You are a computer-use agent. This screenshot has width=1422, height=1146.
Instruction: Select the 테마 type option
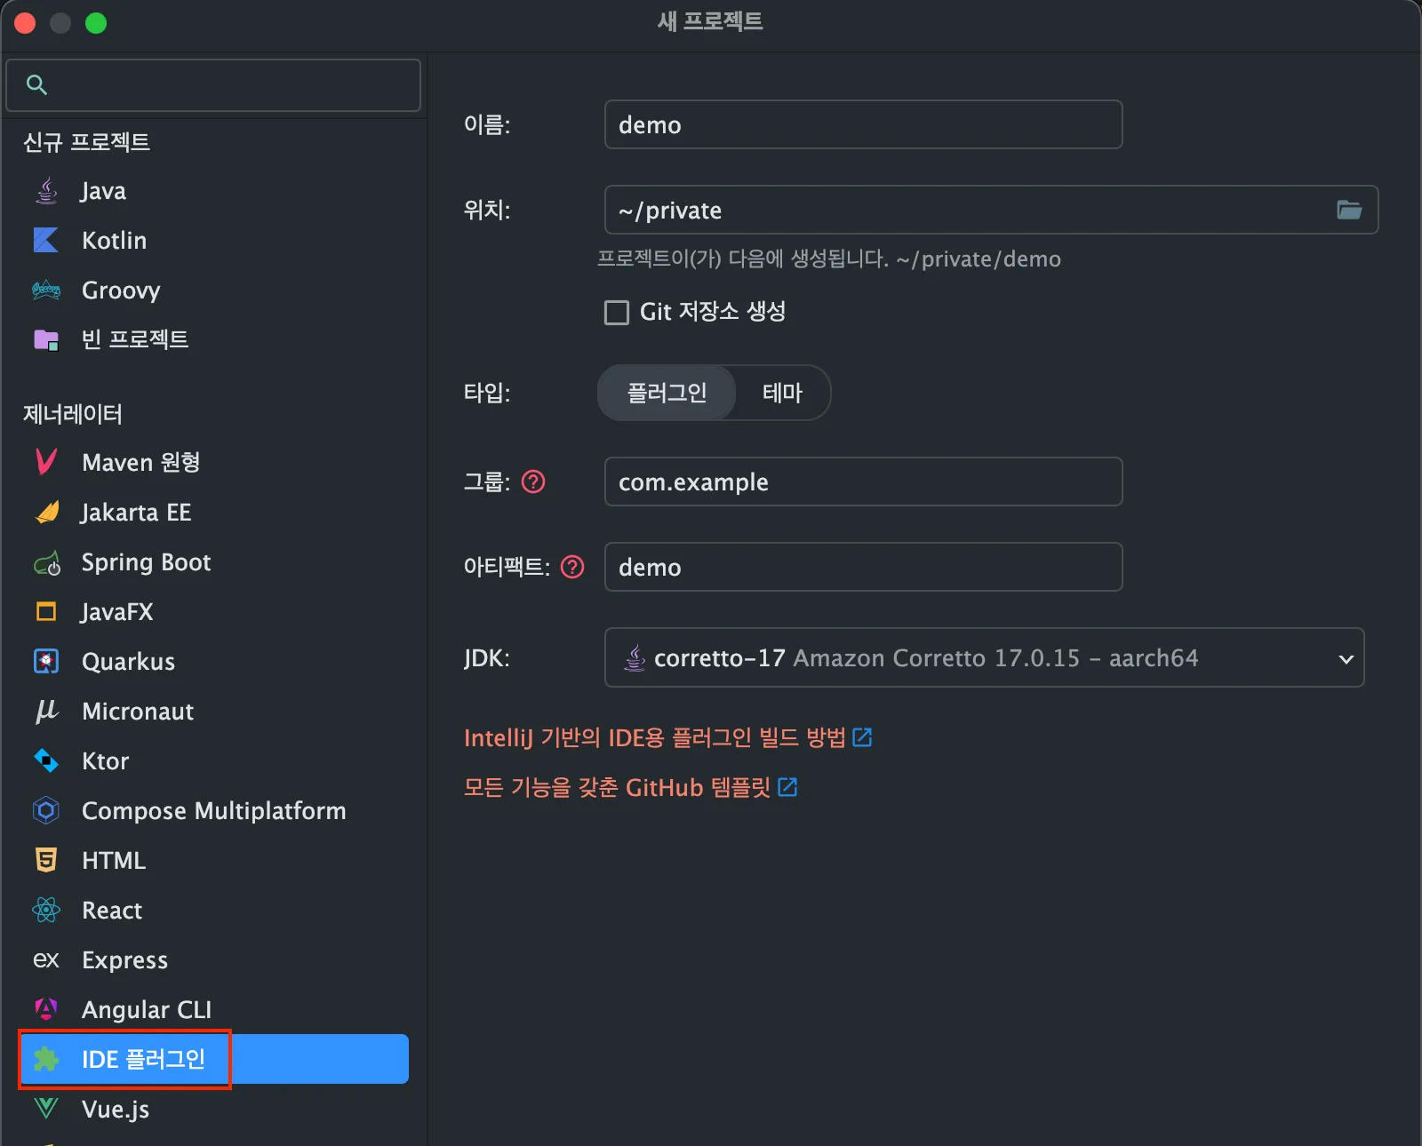click(782, 393)
